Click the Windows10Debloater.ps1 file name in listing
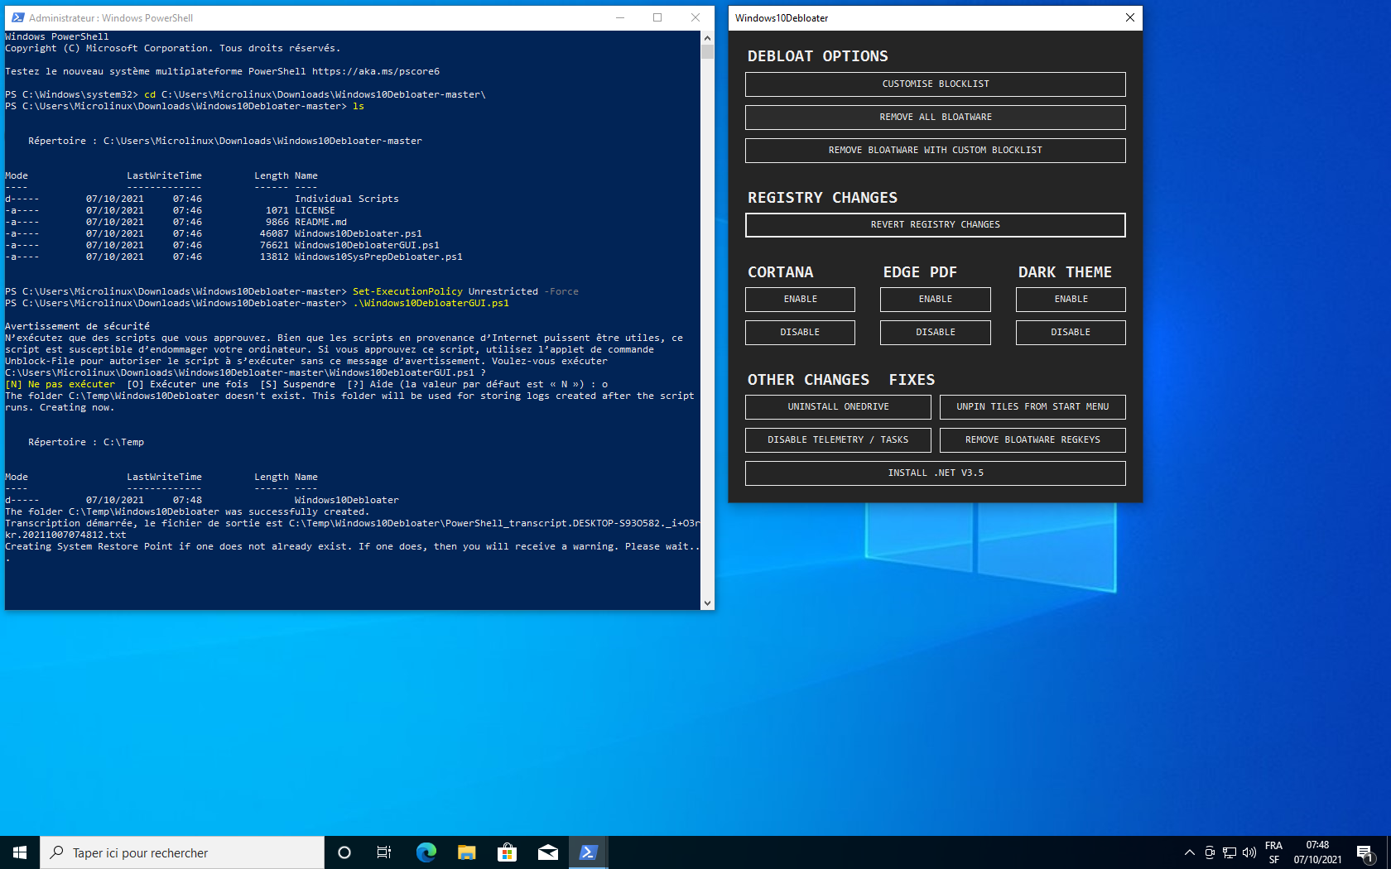The height and width of the screenshot is (869, 1391). point(359,234)
